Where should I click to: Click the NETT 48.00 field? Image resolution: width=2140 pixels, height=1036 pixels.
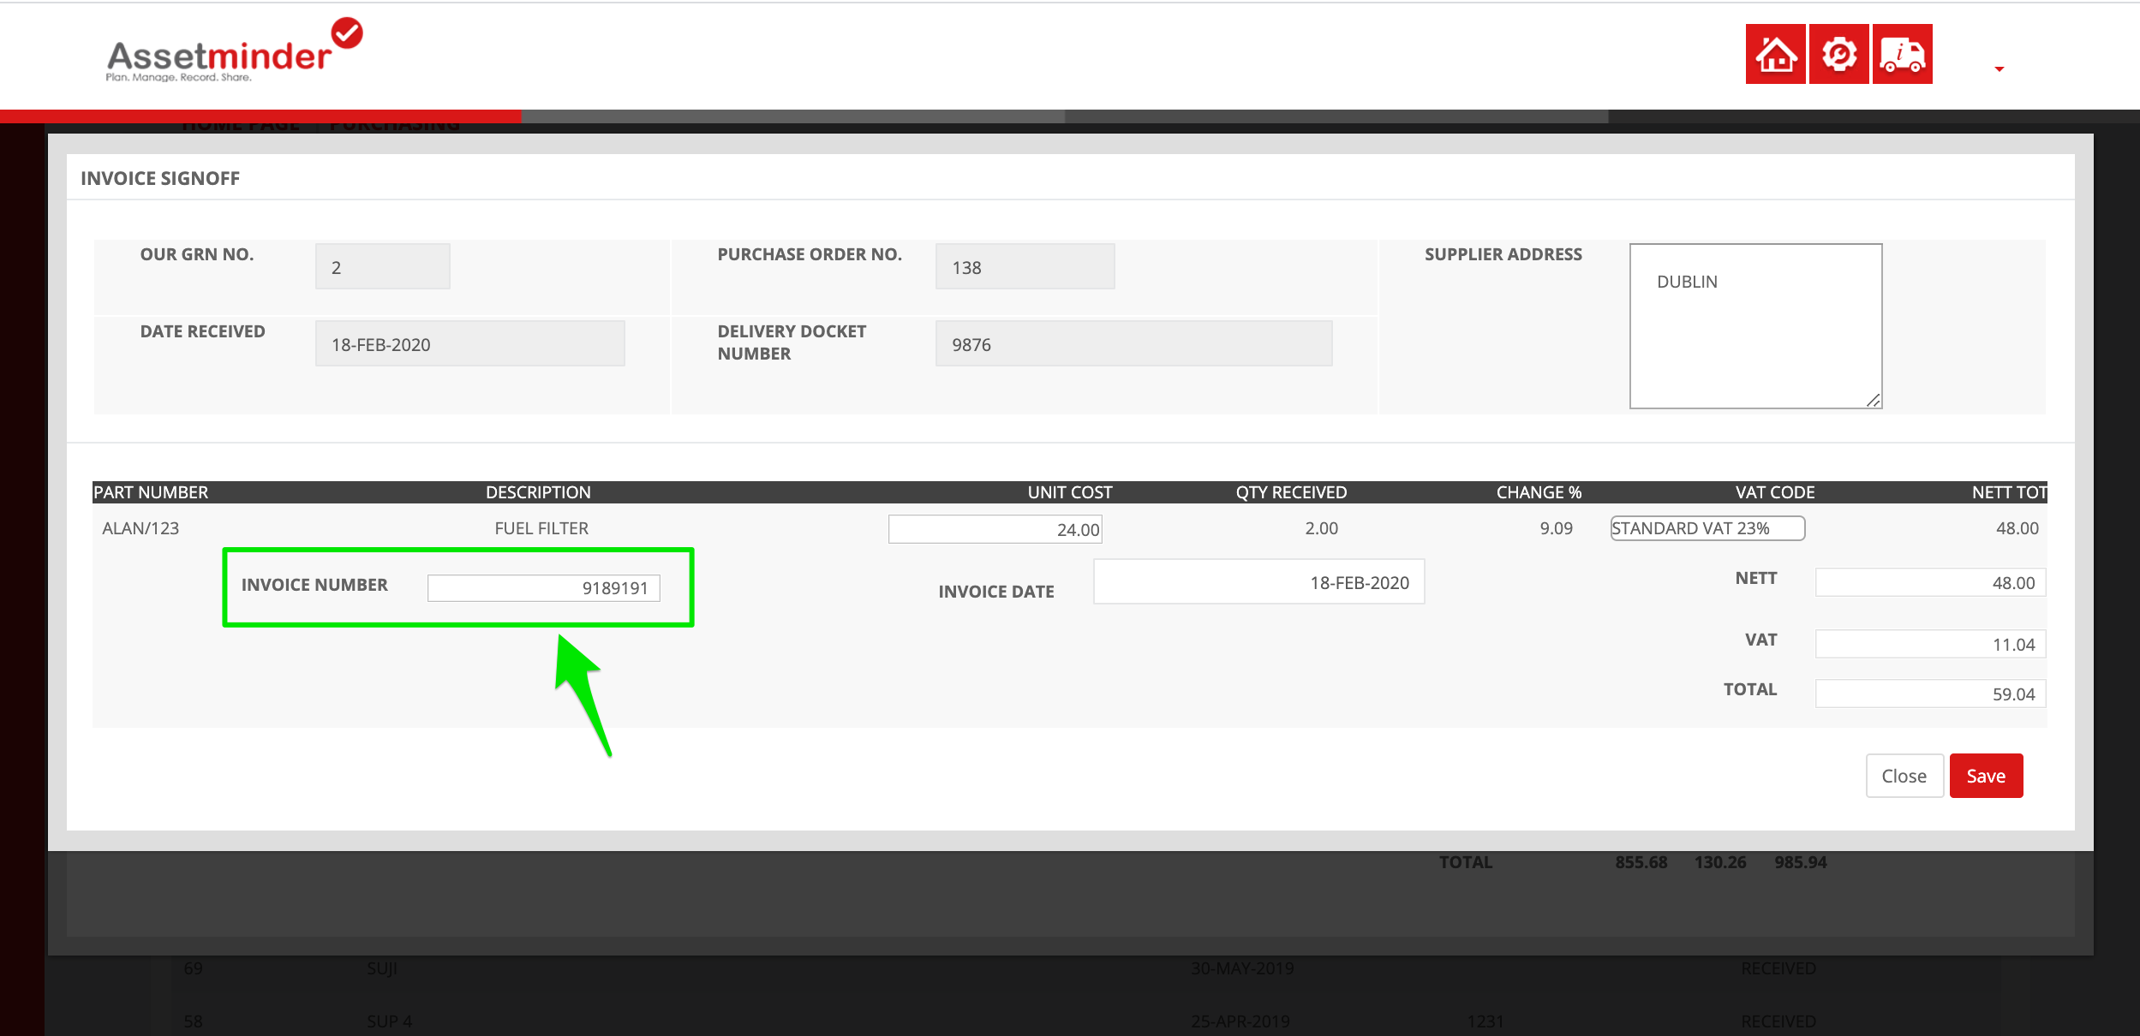(1929, 582)
